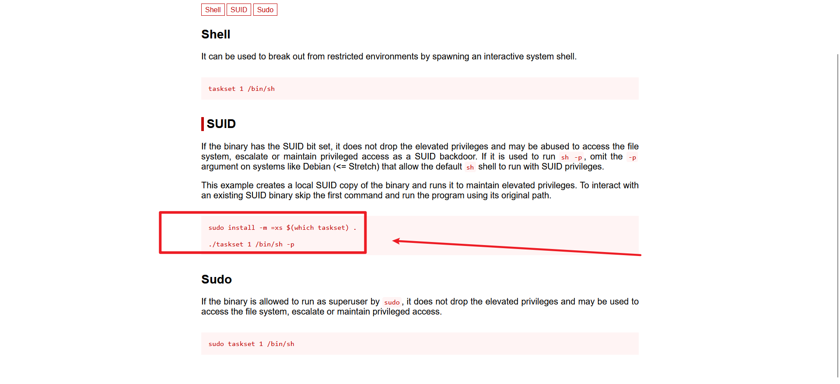Viewport: 840px width, 384px height.
Task: Click the vertical page scrollbar
Action: point(837,214)
